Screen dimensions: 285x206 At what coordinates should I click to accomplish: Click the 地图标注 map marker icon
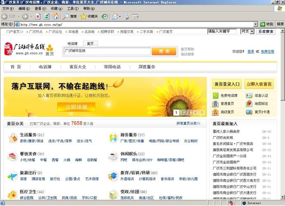pos(249,104)
